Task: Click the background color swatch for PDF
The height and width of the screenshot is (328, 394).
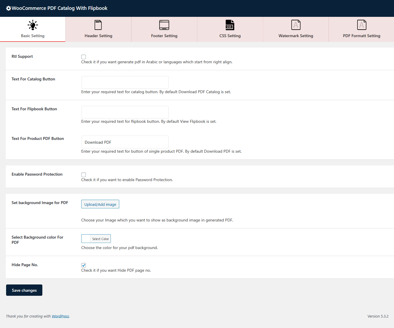Action: coord(86,239)
